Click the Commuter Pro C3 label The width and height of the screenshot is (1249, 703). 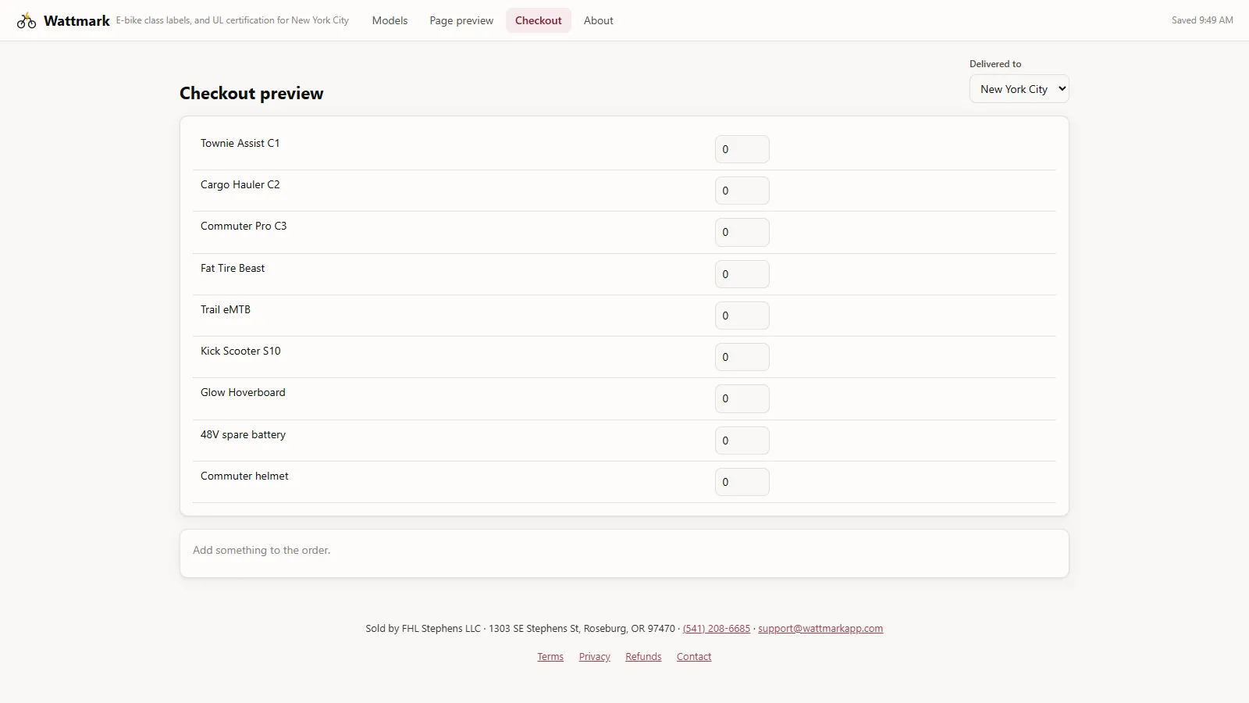point(244,226)
